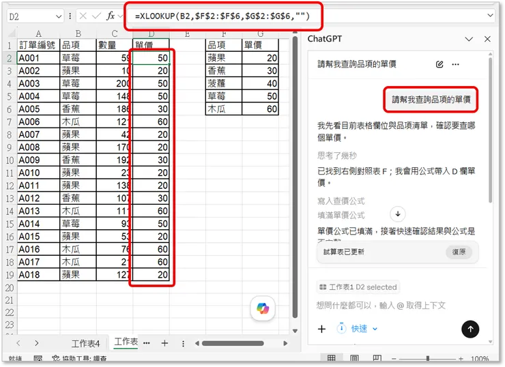Click the confirm checkmark in formula bar
The image size is (505, 367).
point(96,16)
